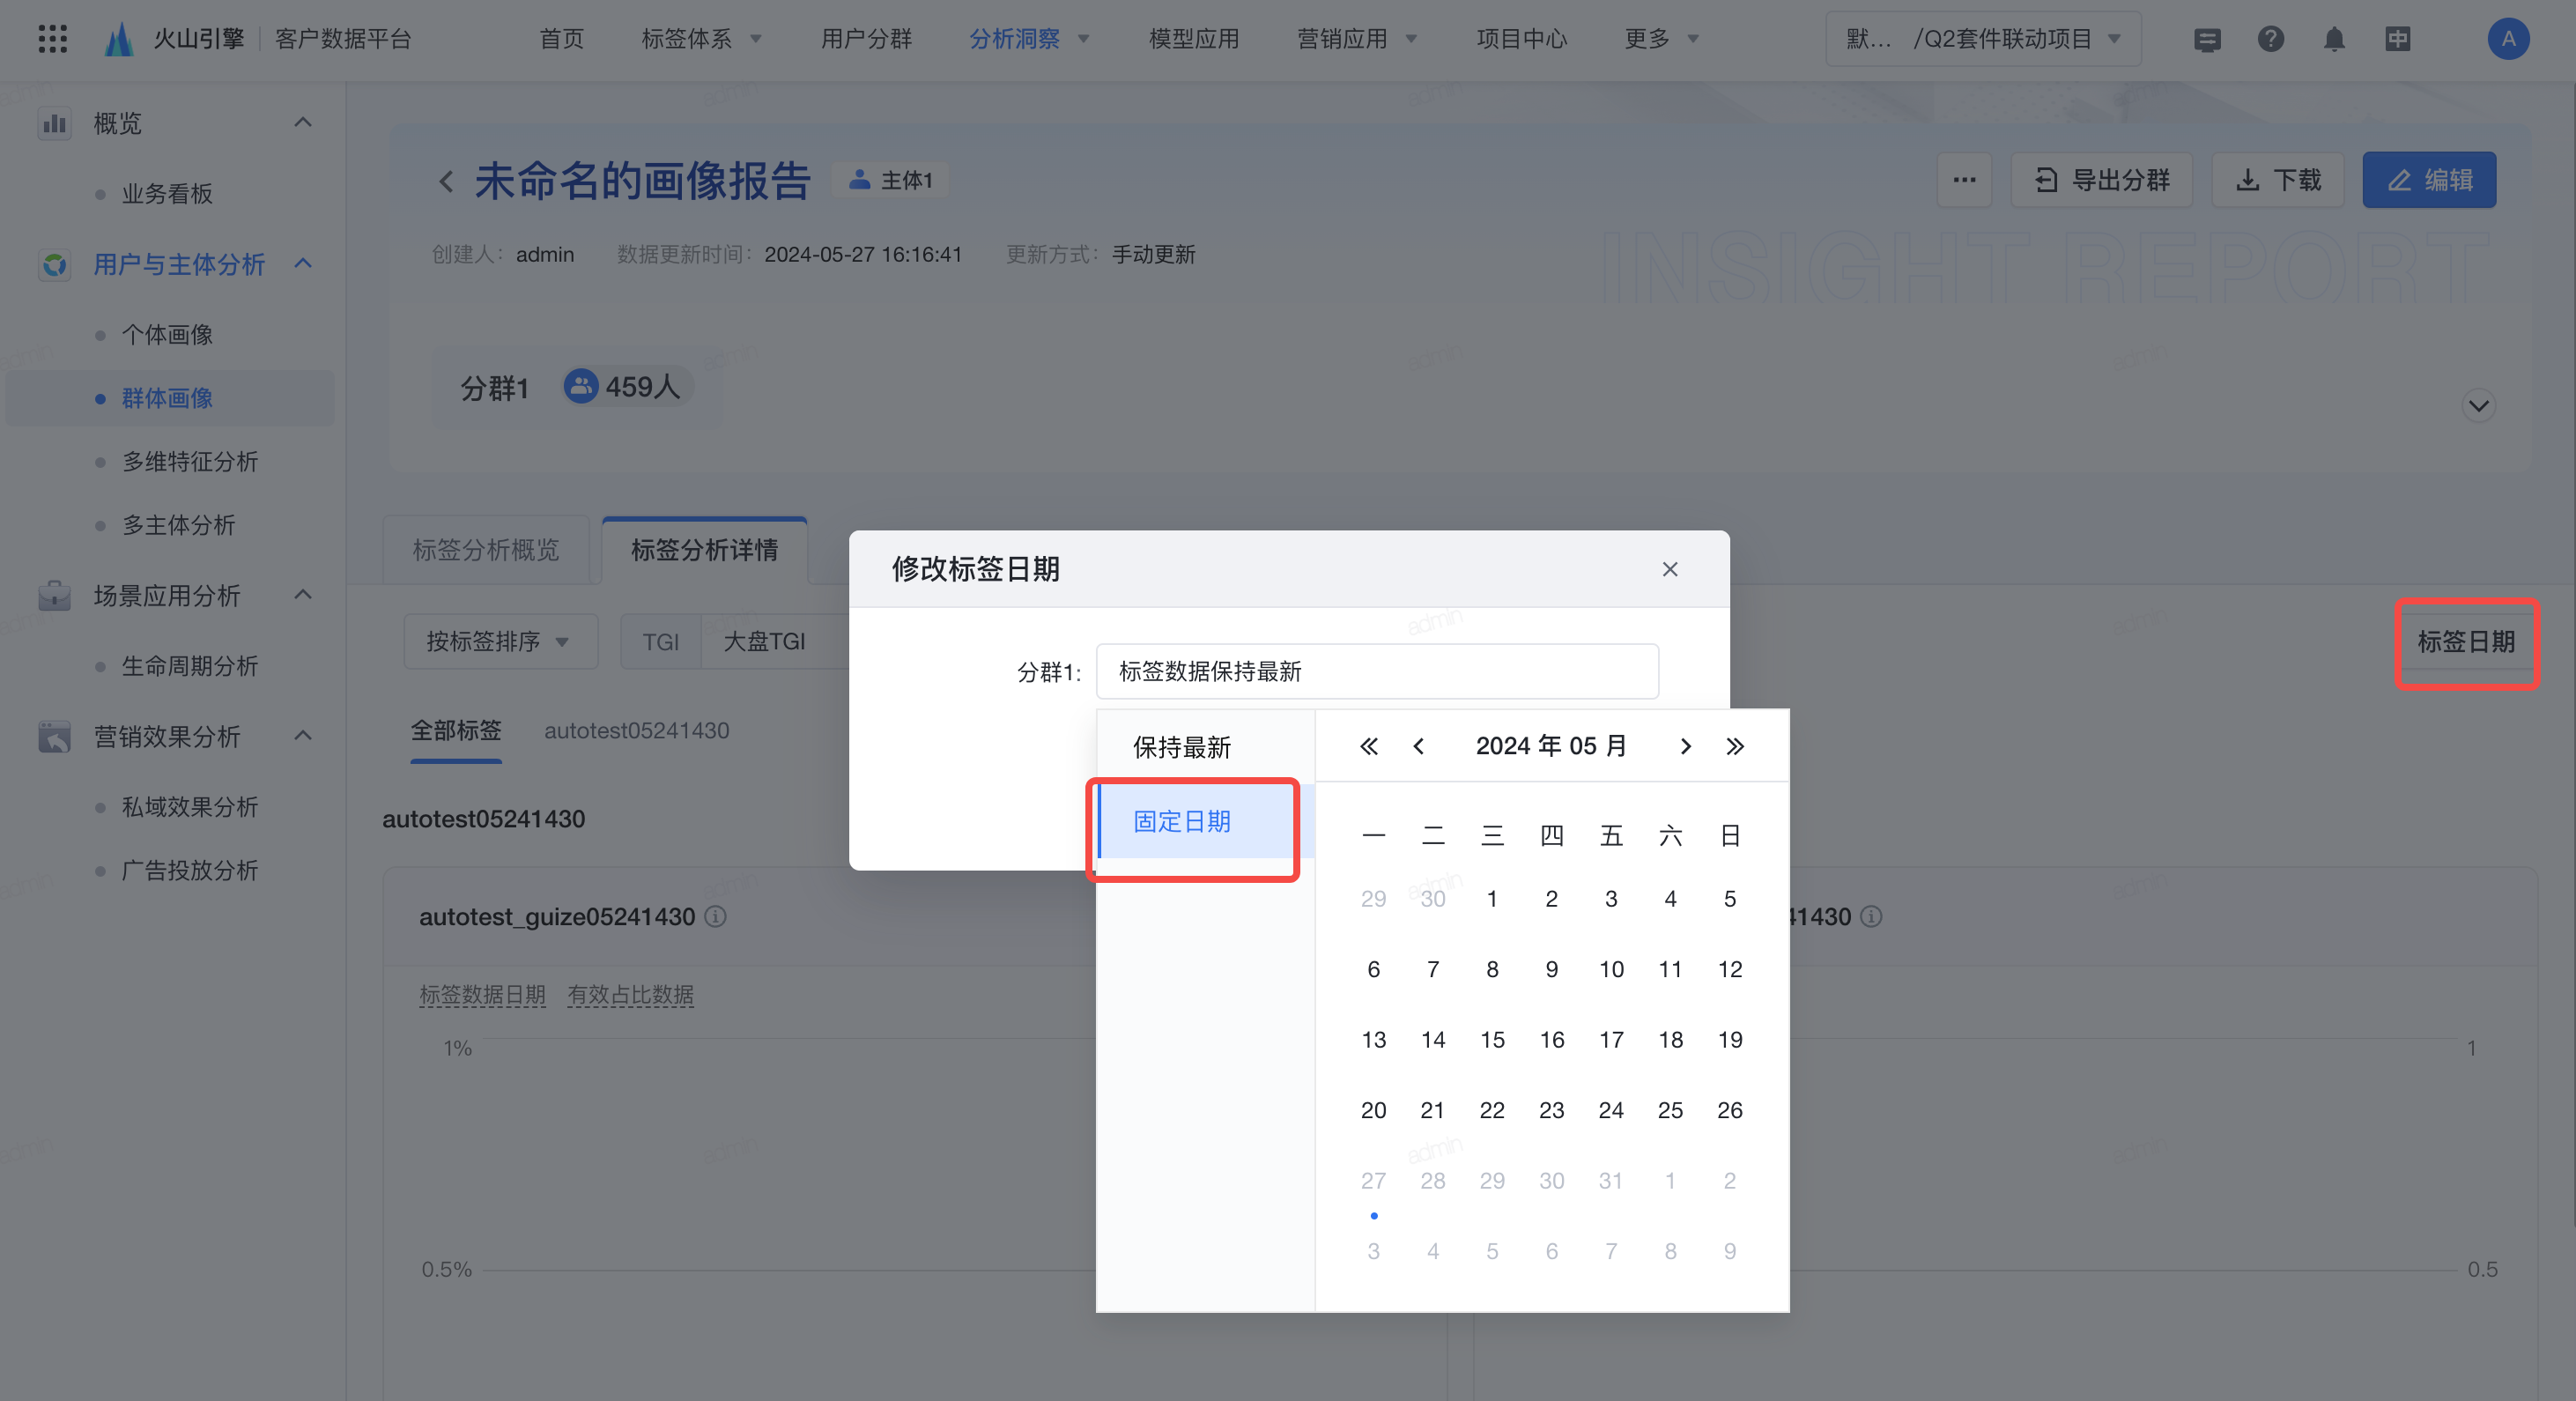
Task: Collapse the 用户与主体分析 section
Action: 303,264
